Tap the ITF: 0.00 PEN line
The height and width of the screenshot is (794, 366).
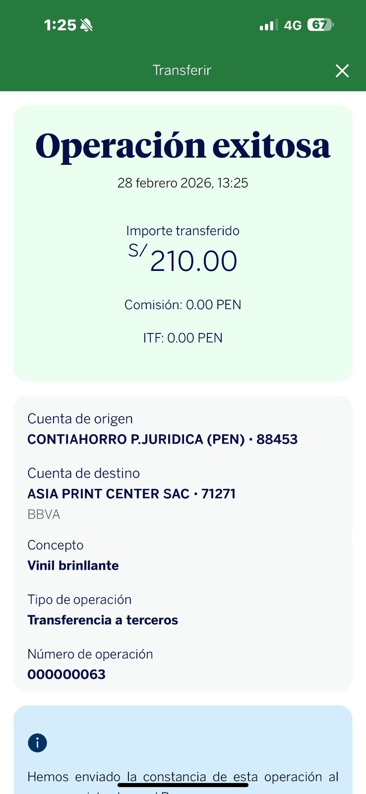pyautogui.click(x=183, y=338)
